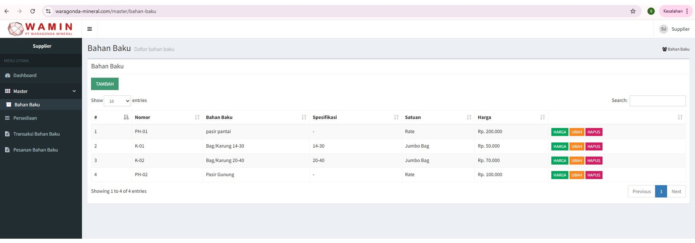Viewport: 695px width, 243px height.
Task: Click HAPUS for the K-01 row
Action: tap(594, 146)
